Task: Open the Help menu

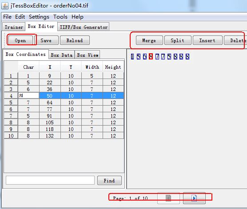Action: point(77,17)
